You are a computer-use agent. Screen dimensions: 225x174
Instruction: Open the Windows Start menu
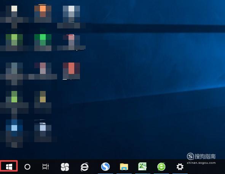(x=9, y=167)
